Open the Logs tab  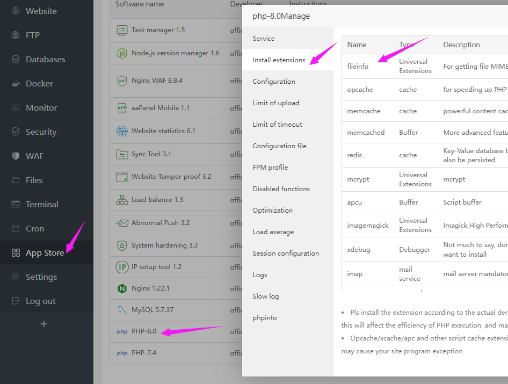tap(288, 275)
